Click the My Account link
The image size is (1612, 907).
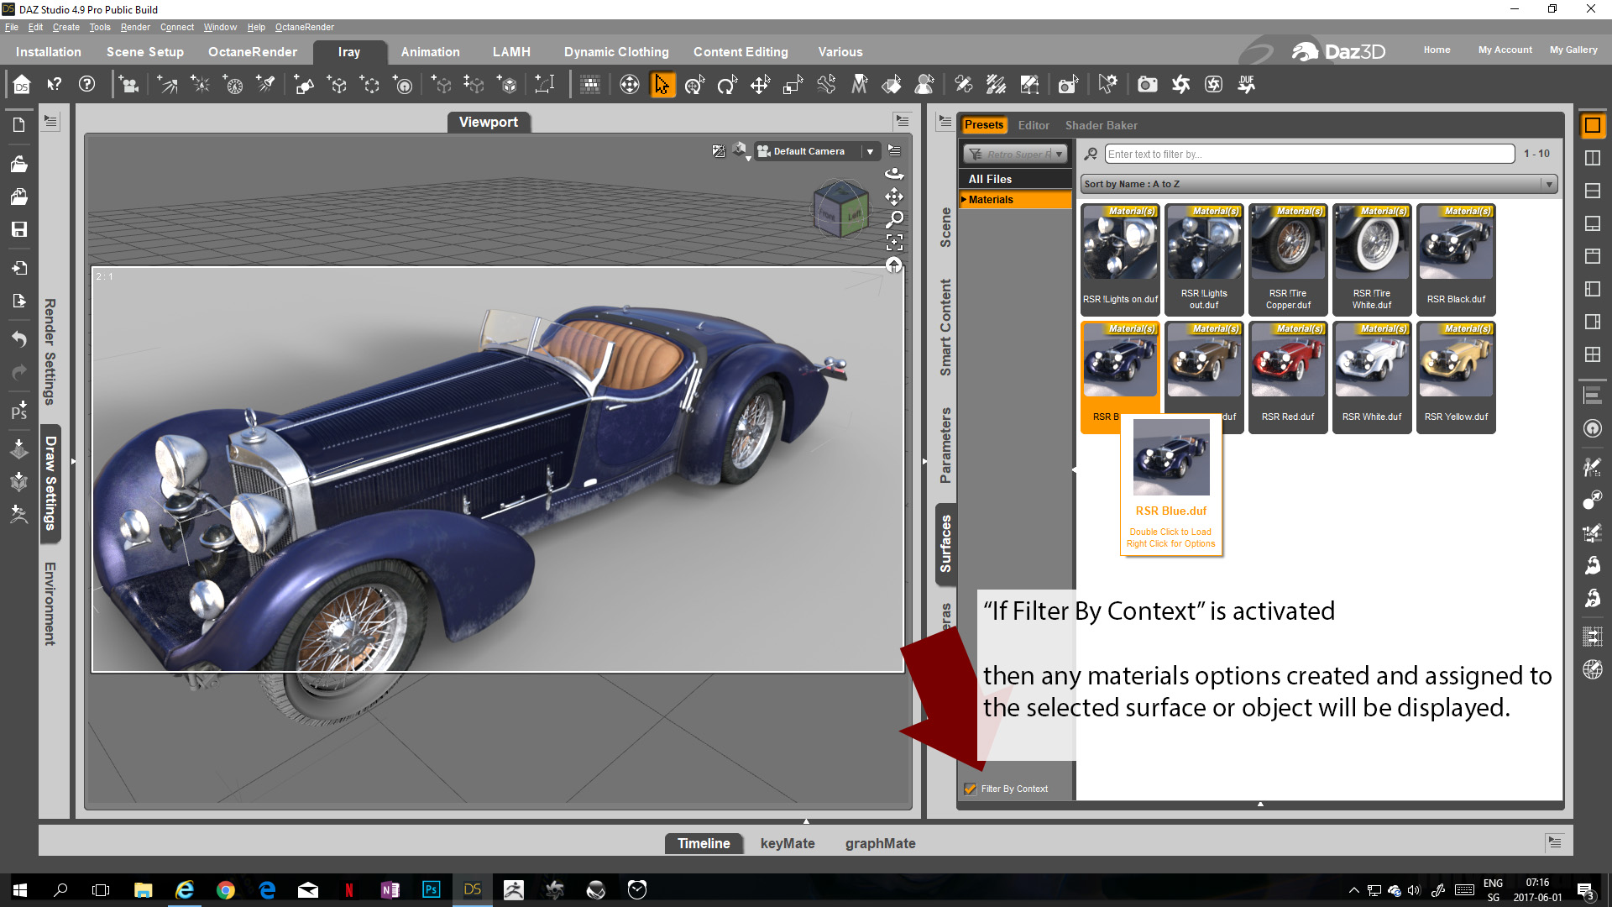click(1505, 50)
